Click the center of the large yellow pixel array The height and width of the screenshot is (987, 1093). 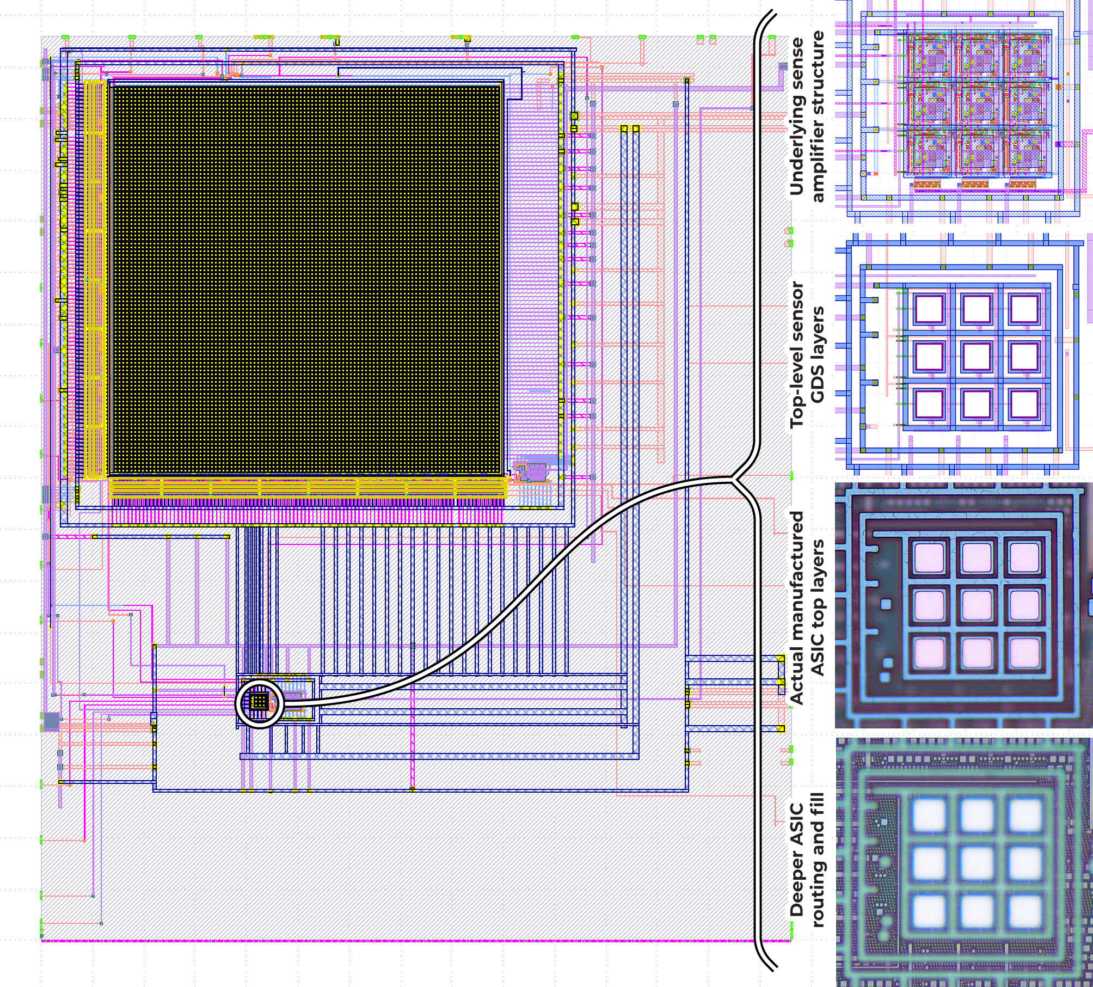pyautogui.click(x=306, y=279)
